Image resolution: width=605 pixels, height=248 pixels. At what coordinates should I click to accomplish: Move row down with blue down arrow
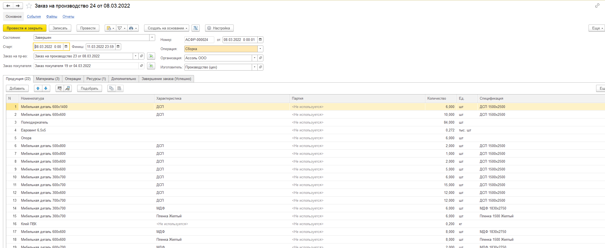[x=46, y=89]
